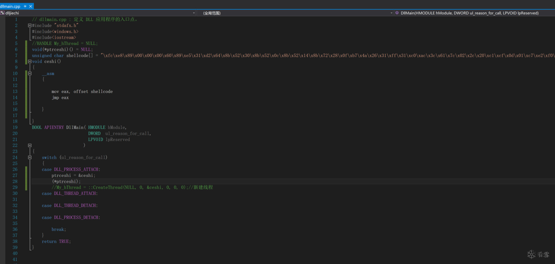Click the "stdafx.h" include string
The width and height of the screenshot is (555, 264).
66,26
